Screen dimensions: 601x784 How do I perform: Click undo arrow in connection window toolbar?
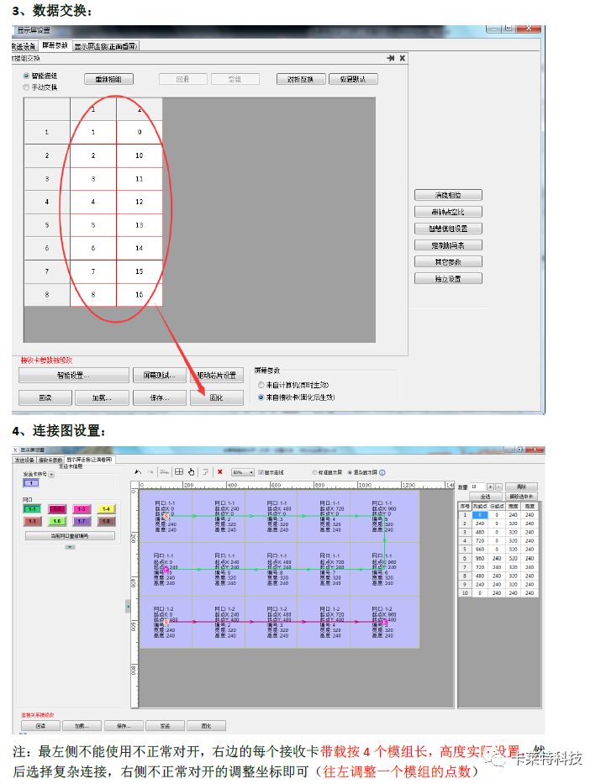(x=138, y=471)
